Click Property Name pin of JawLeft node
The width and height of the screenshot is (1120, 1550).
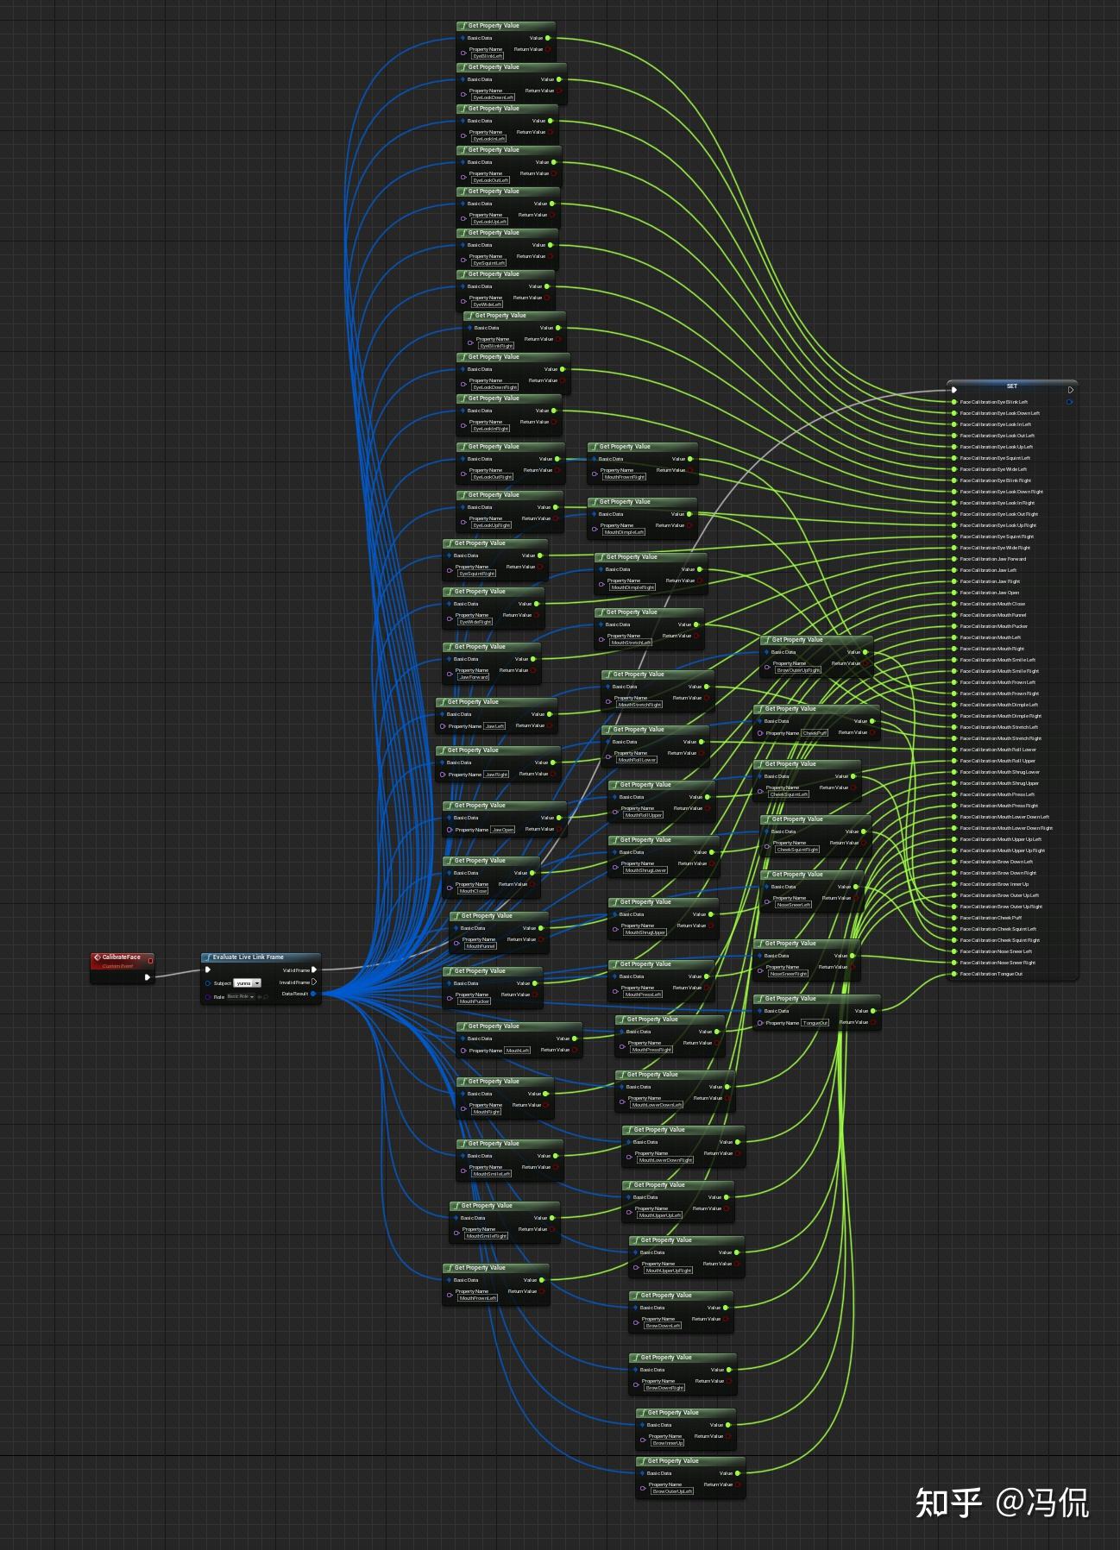coord(443,726)
